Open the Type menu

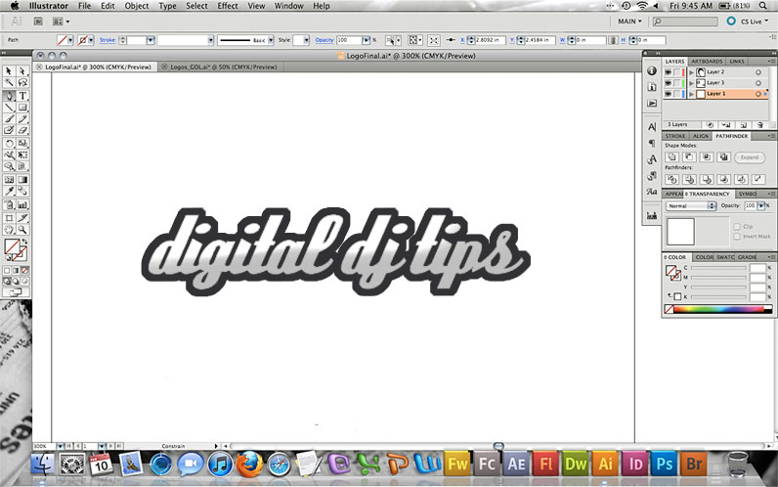[x=167, y=6]
